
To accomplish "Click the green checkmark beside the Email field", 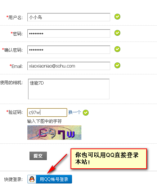I will pos(117,65).
